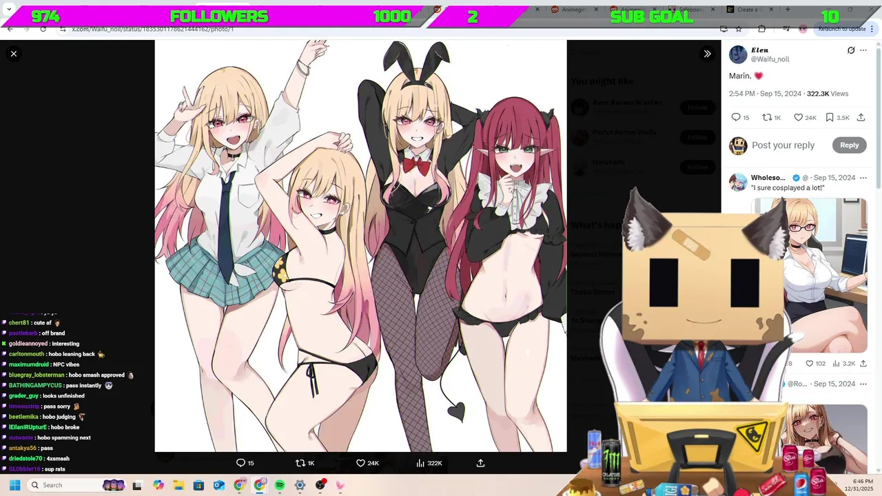Close the Safebooru tab
Viewport: 882px width, 496px height.
714,10
